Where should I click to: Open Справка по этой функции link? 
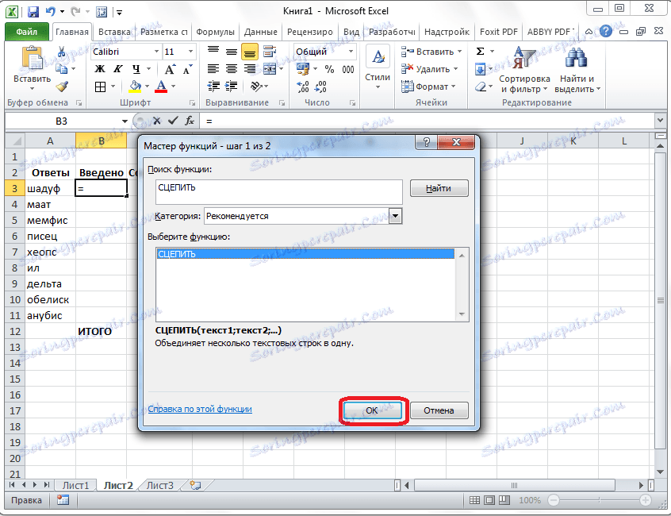(200, 409)
